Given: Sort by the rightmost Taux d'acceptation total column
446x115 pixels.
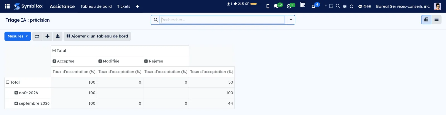Looking at the screenshot, I should [212, 72].
